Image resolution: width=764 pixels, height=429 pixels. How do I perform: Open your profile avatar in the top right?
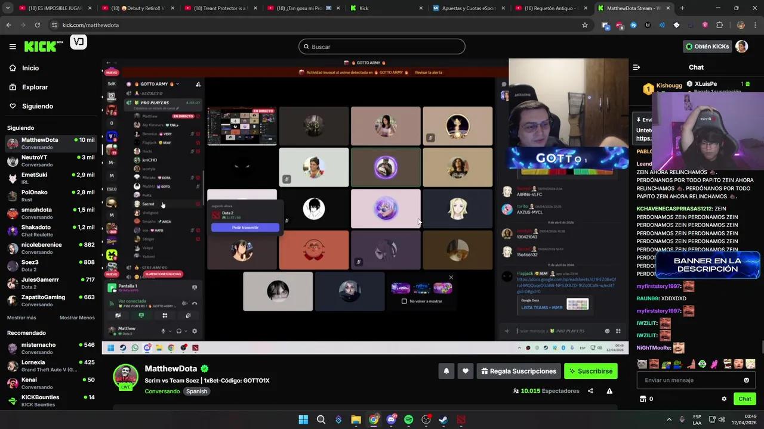(x=742, y=46)
